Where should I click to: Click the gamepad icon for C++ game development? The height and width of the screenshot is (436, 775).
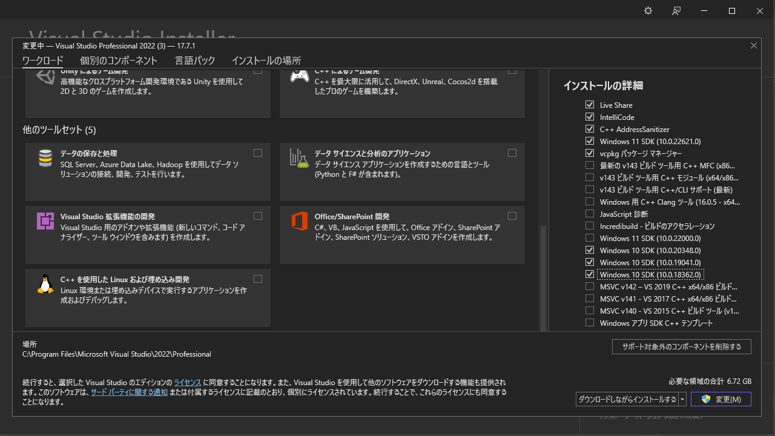tap(299, 78)
